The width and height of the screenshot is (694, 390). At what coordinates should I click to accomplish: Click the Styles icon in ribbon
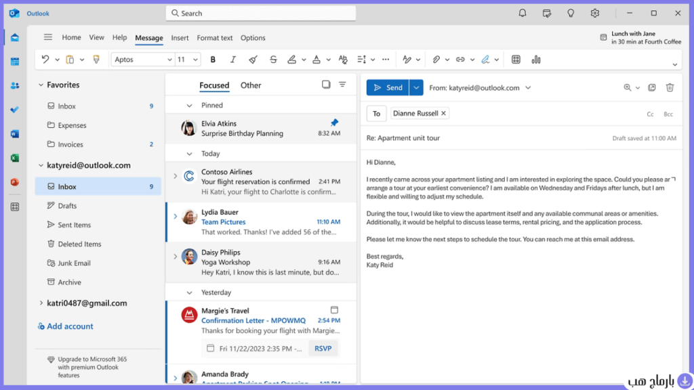tap(407, 60)
